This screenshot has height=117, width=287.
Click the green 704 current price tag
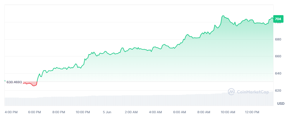(278, 19)
